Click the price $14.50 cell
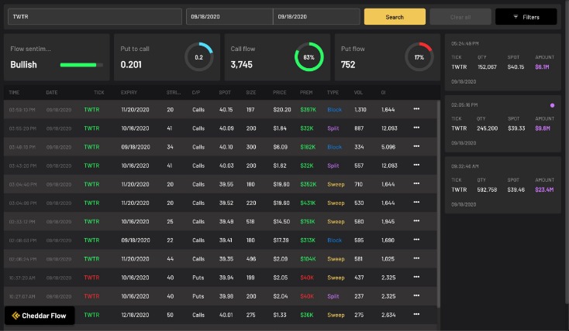The height and width of the screenshot is (331, 569). 281,221
